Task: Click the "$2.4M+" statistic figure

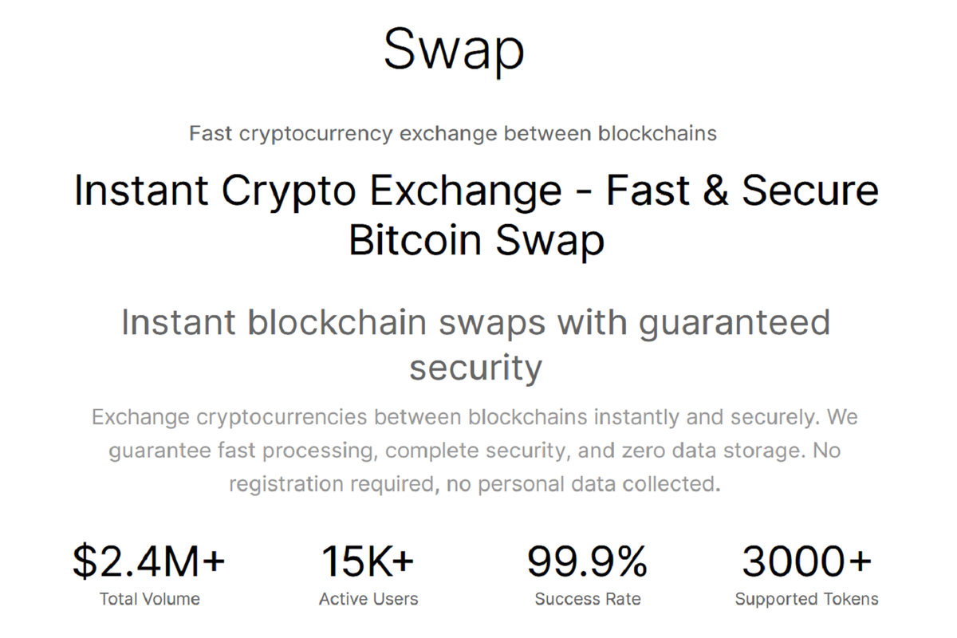Action: tap(149, 561)
